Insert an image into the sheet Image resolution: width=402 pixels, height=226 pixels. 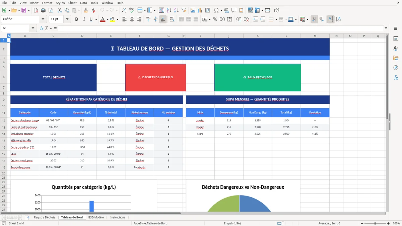(x=193, y=10)
